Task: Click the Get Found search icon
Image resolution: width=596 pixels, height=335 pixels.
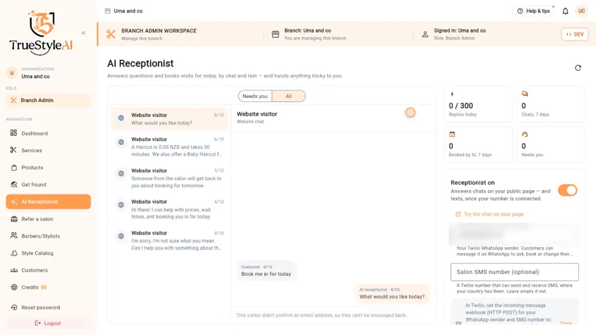Action: pyautogui.click(x=14, y=185)
